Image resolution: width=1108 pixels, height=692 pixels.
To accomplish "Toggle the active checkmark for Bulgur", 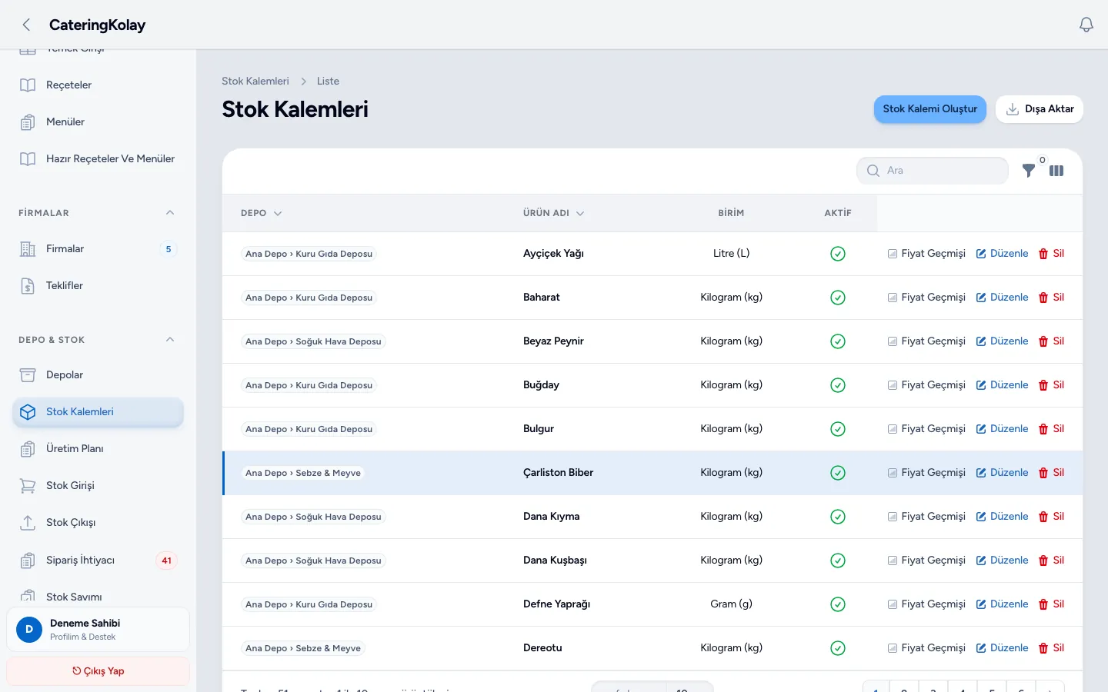I will point(838,429).
